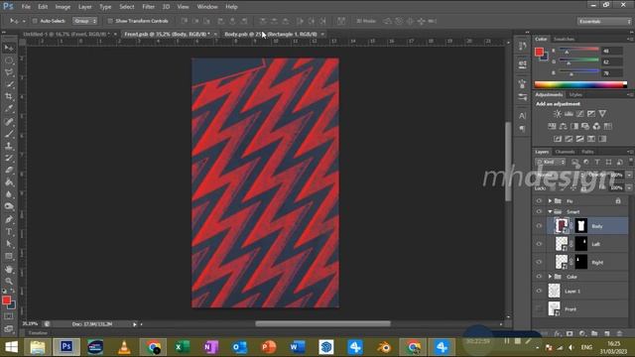Open the Color panel options menu
The height and width of the screenshot is (357, 635).
pos(630,39)
